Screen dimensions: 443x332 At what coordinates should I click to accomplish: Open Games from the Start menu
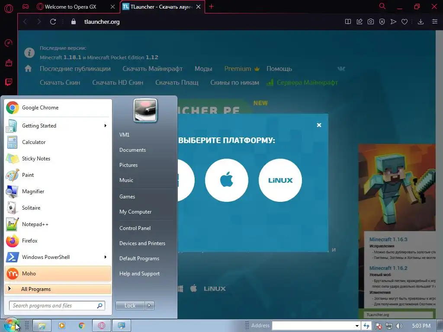point(127,197)
